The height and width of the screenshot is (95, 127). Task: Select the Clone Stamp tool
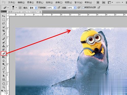[4, 46]
